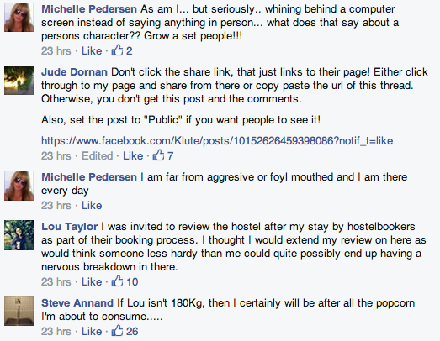The image size is (440, 341).
Task: Like Michelle Pedersen's 'every day' comment
Action: 92,206
